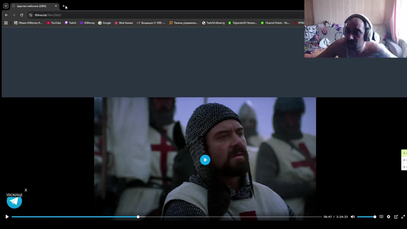The height and width of the screenshot is (229, 407).
Task: Play the video using the bottom-left play icon
Action: [7, 217]
